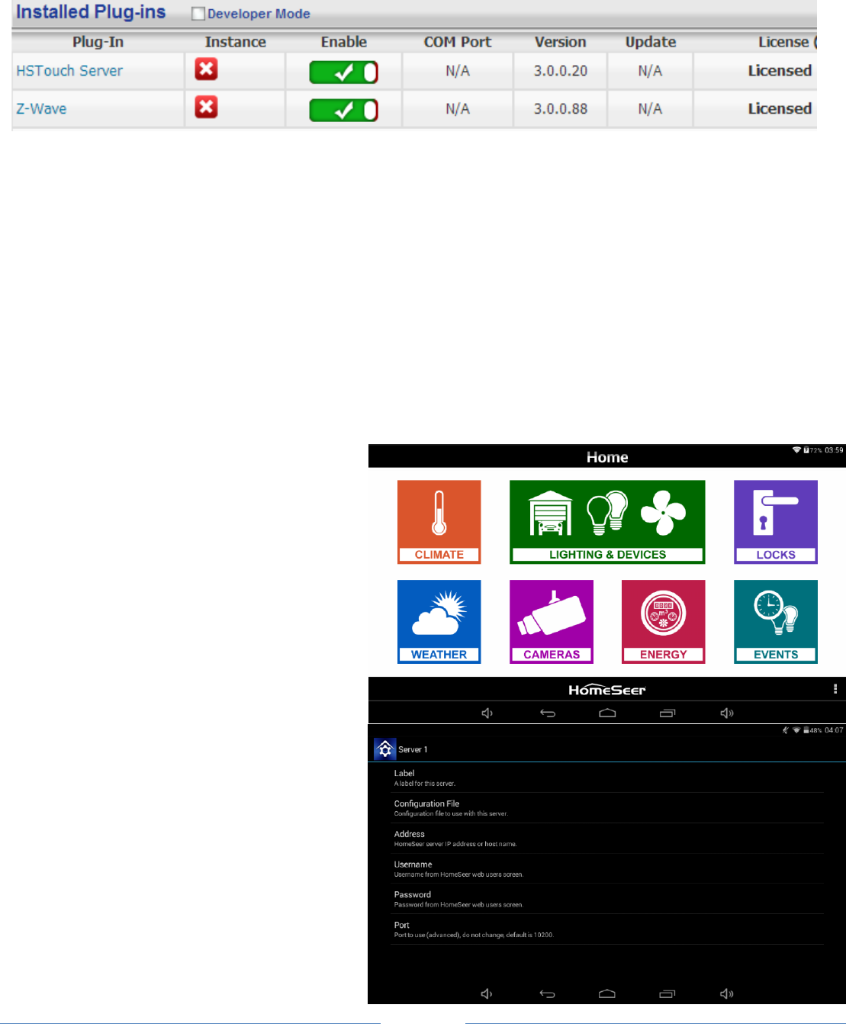The width and height of the screenshot is (846, 1024).
Task: Toggle the Developer Mode checkbox
Action: 198,14
